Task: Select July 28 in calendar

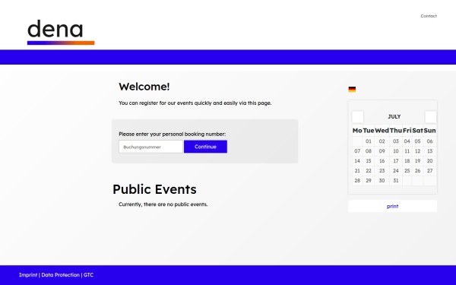Action: pyautogui.click(x=357, y=181)
